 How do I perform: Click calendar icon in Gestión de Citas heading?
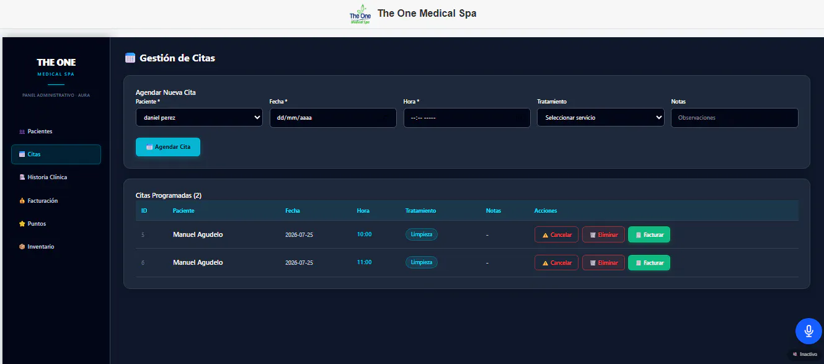coord(130,58)
